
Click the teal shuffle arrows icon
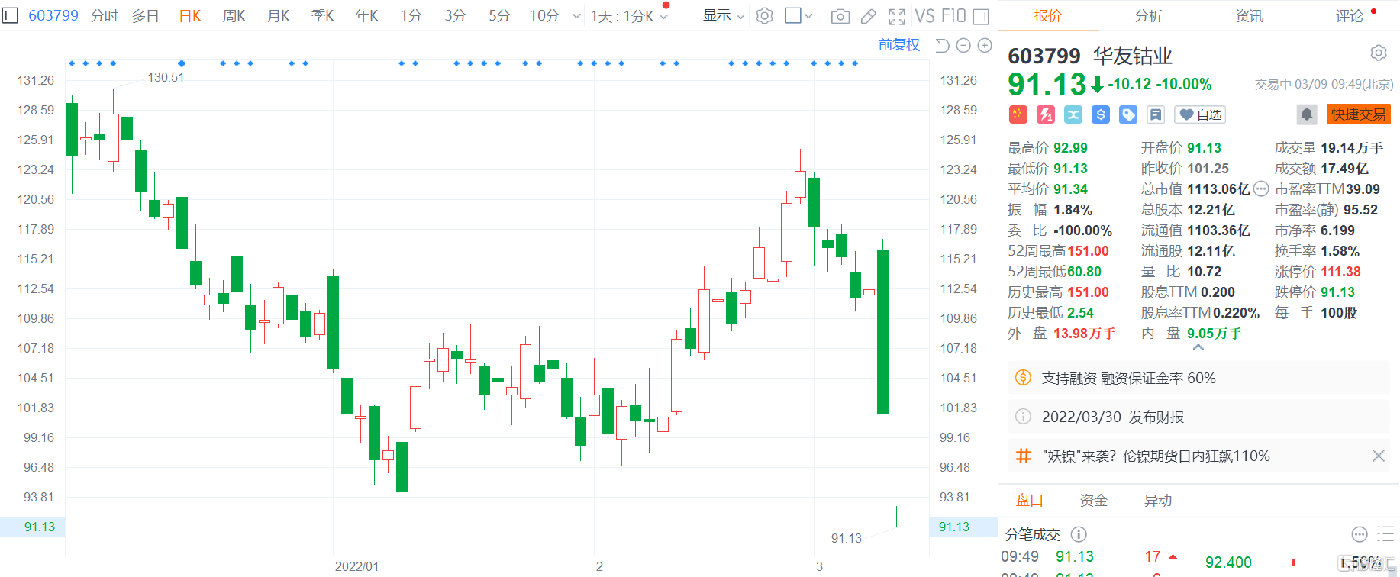[x=1073, y=114]
